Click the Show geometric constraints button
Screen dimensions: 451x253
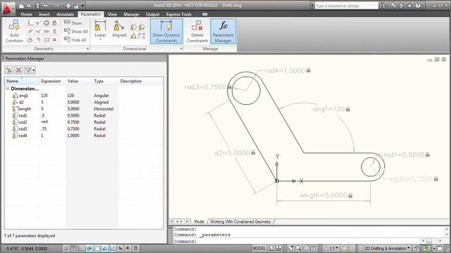click(73, 22)
